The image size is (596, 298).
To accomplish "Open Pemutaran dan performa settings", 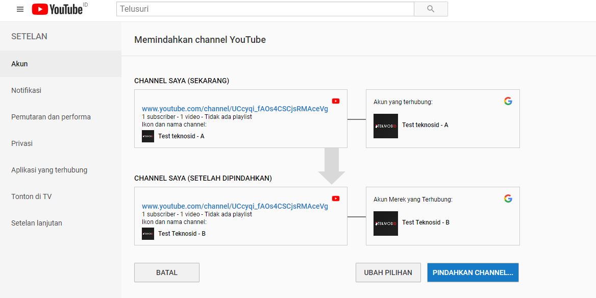I will [x=60, y=117].
